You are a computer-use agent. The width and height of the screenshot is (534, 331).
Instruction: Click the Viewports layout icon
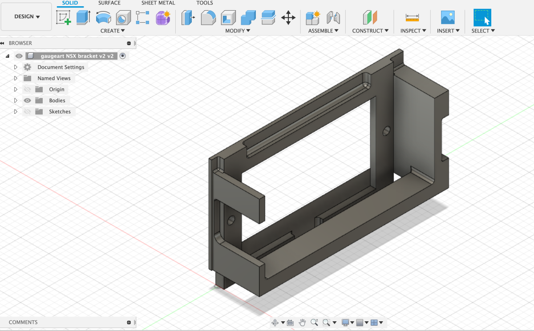tap(374, 323)
